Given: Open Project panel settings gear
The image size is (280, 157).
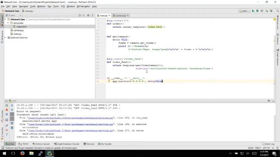Looking at the screenshot, I should point(88,15).
